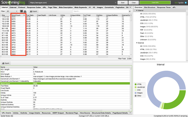
Task: Switch to tree view icon
Action: [25, 11]
